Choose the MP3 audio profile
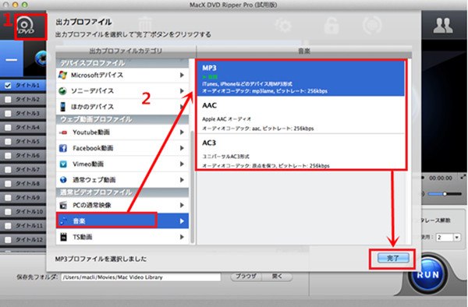Viewport: 468px width, 307px height. point(300,79)
